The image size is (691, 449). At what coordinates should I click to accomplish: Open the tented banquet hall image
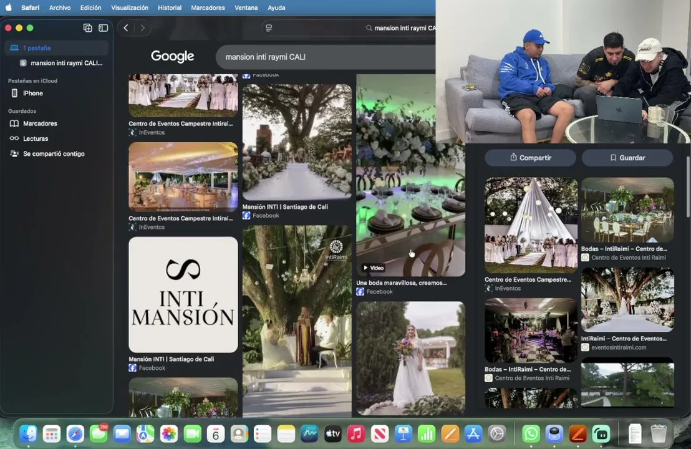183,176
